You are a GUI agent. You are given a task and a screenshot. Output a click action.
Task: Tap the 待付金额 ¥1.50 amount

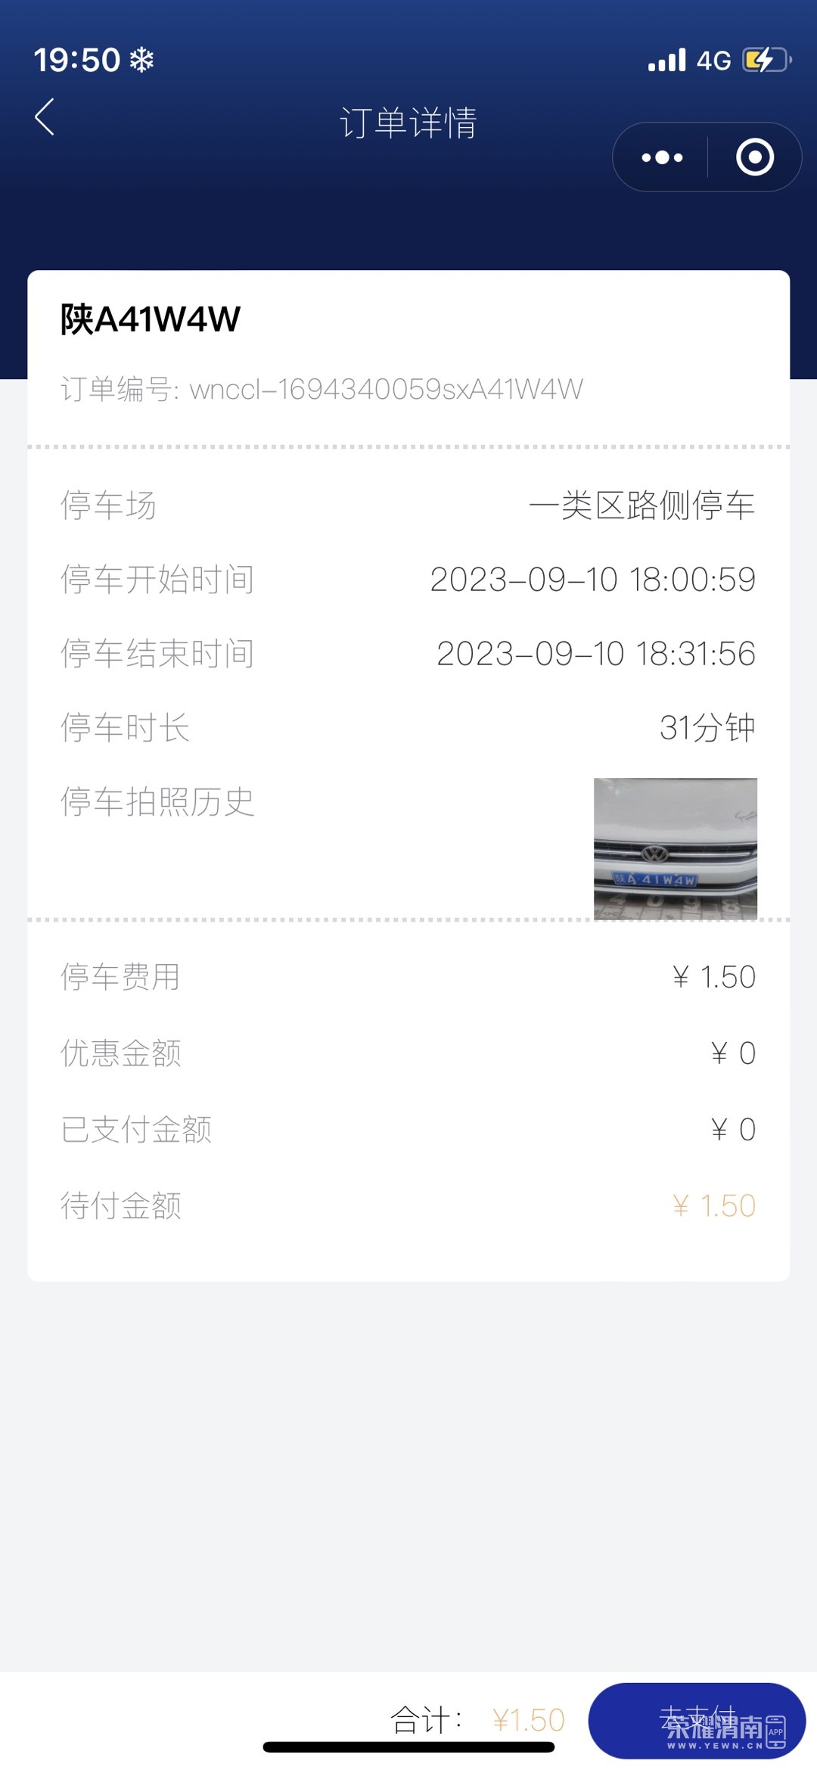click(x=713, y=1205)
